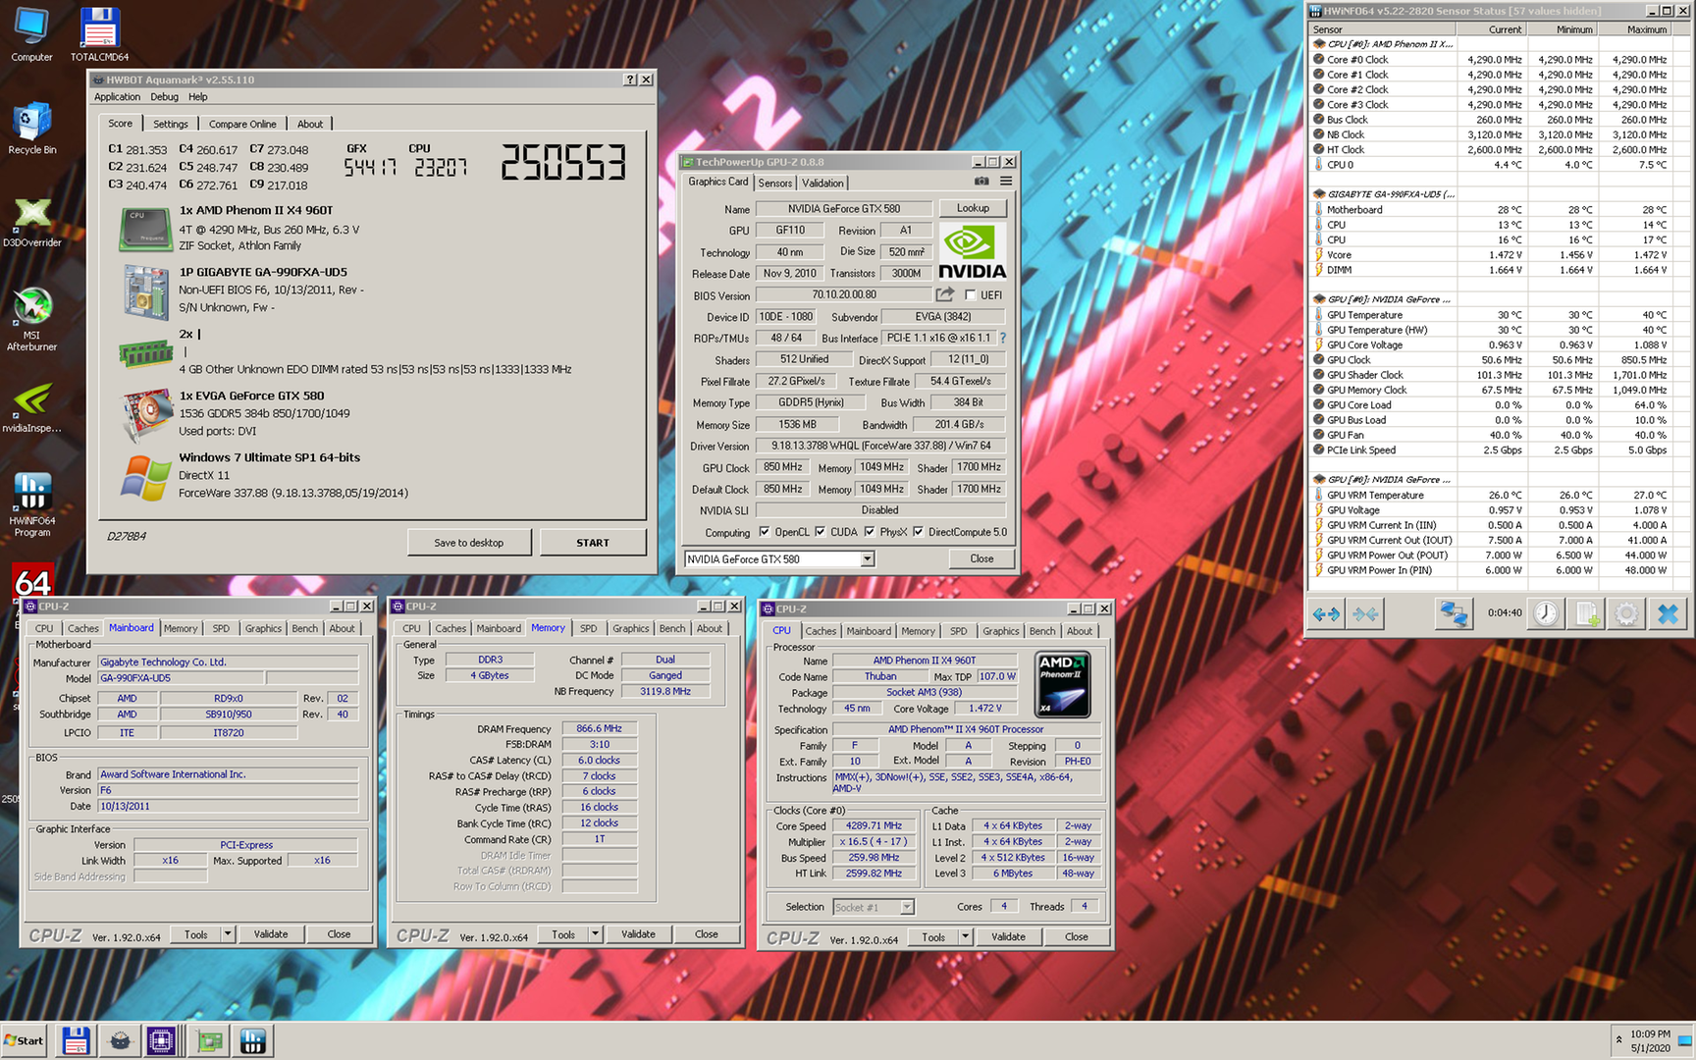Open Bench tab in Mainboard CPU-Z window

pos(305,628)
